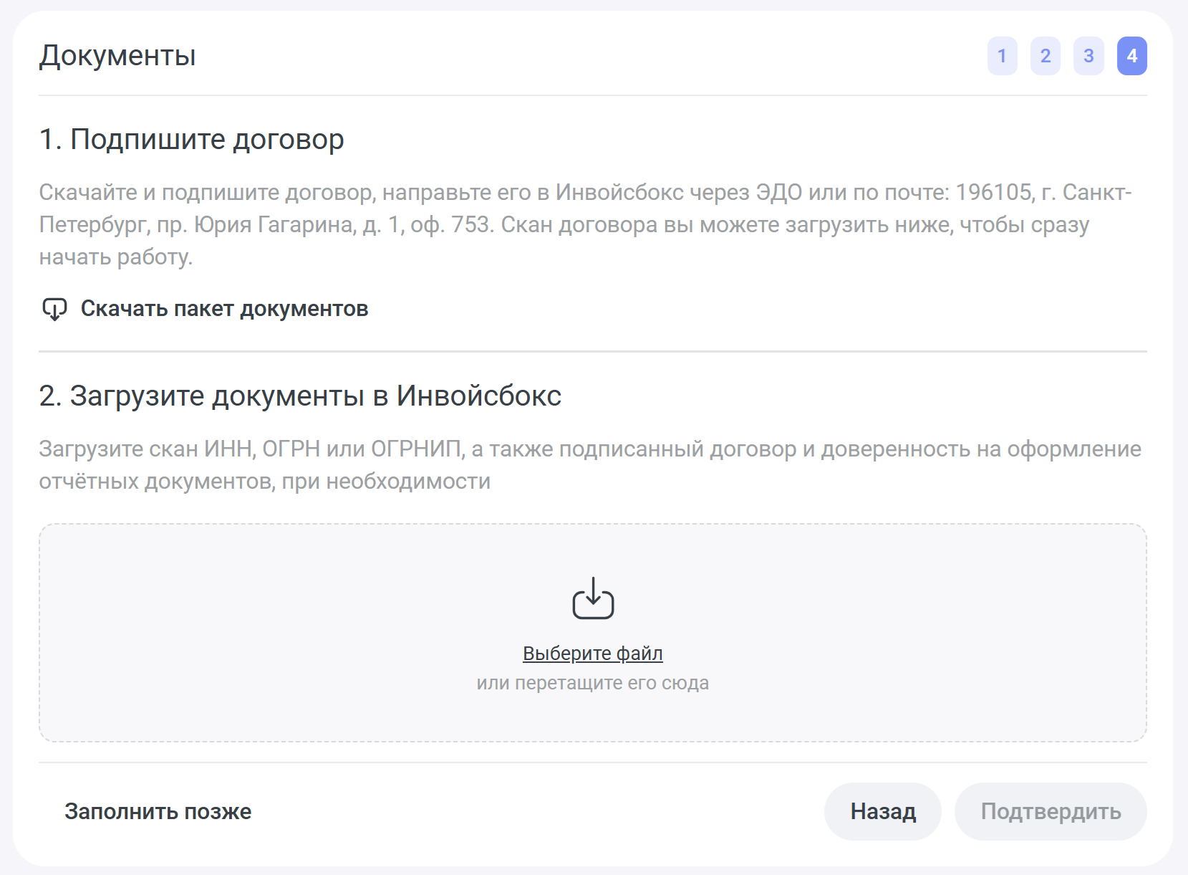Click the Выберите файл link
Image resolution: width=1188 pixels, height=875 pixels.
(593, 654)
